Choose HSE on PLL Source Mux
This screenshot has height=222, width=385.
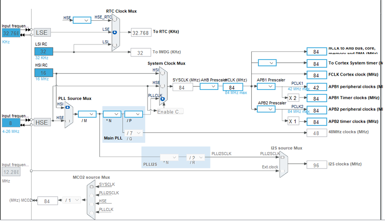67,121
